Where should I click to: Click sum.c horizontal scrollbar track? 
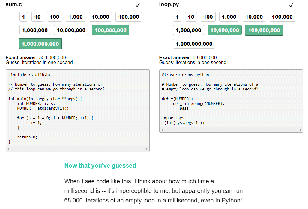[78, 149]
